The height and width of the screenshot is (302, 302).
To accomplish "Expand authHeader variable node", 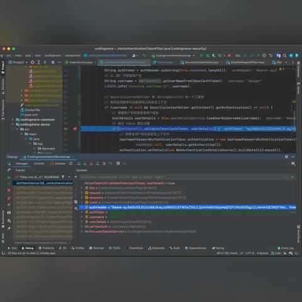I will (x=82, y=208).
